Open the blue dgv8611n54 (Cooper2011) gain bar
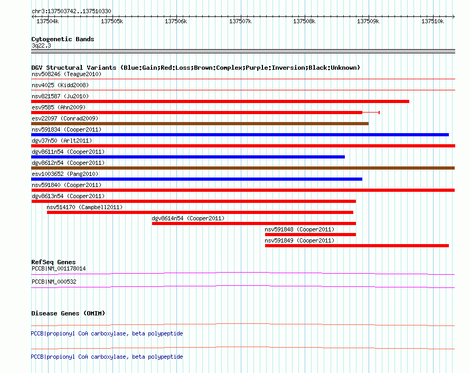Viewport: 470px width, 373px height. [188, 157]
